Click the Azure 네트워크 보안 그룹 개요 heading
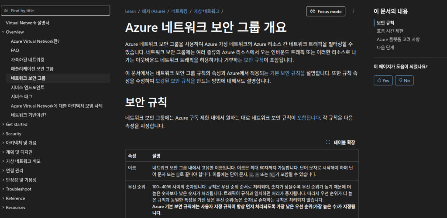Screen dimensions: 447x218 (206, 28)
